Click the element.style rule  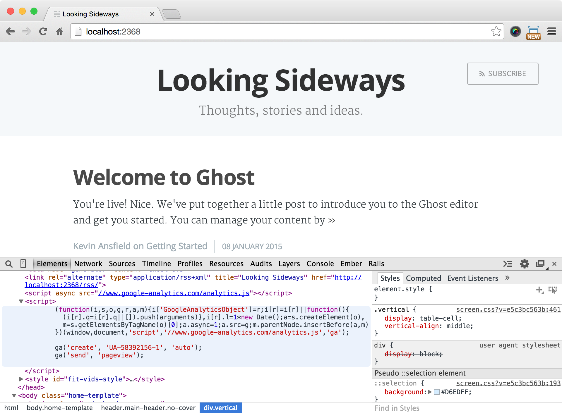coord(403,289)
